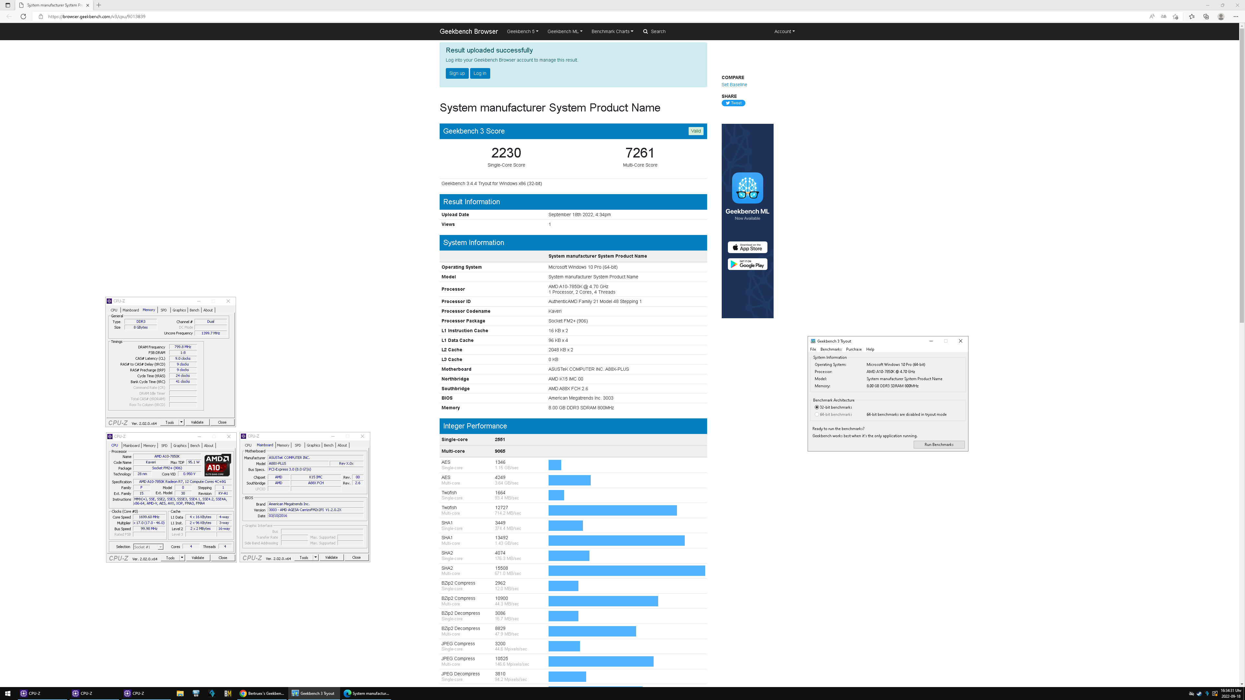This screenshot has width=1245, height=700.
Task: Open Chrome window Bertruex's Geekbench in taskbar
Action: coord(262,693)
